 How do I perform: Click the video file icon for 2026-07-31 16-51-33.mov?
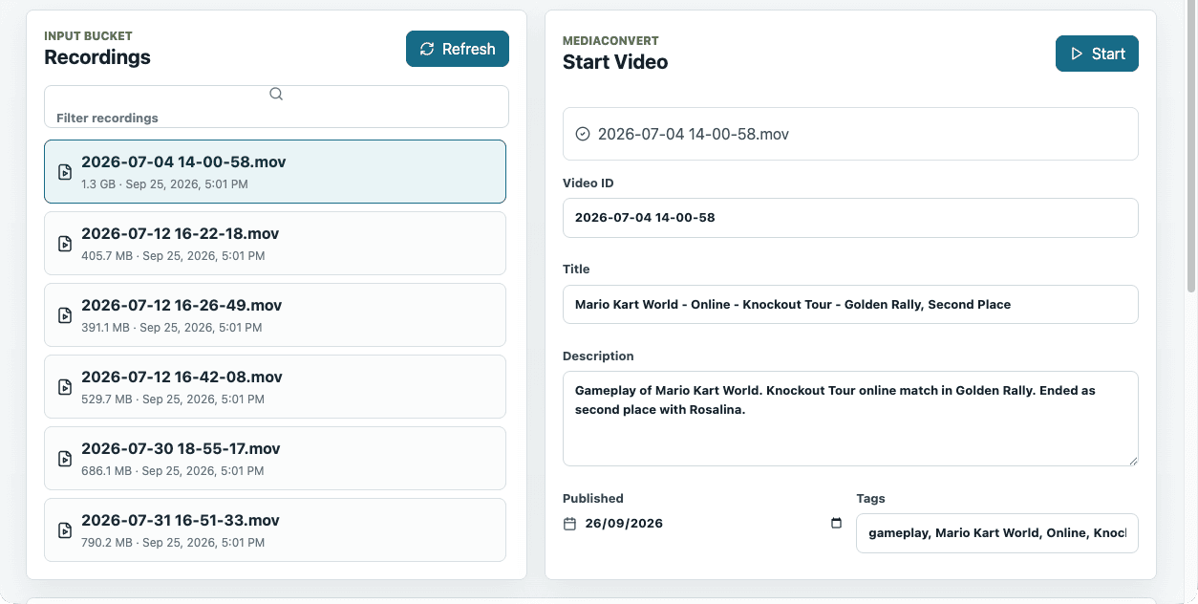[x=65, y=530]
